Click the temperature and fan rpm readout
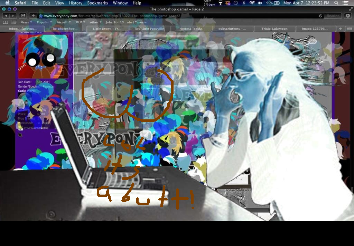Image resolution: width=354 pixels, height=246 pixels. (209, 3)
